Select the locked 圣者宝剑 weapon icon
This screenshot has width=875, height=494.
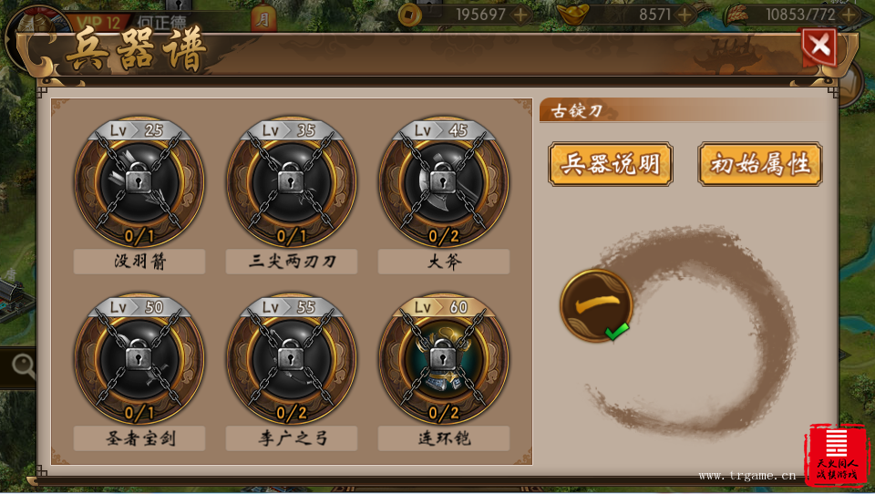(139, 358)
